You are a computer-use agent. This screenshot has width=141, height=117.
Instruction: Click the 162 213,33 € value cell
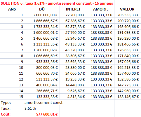tap(127, 67)
